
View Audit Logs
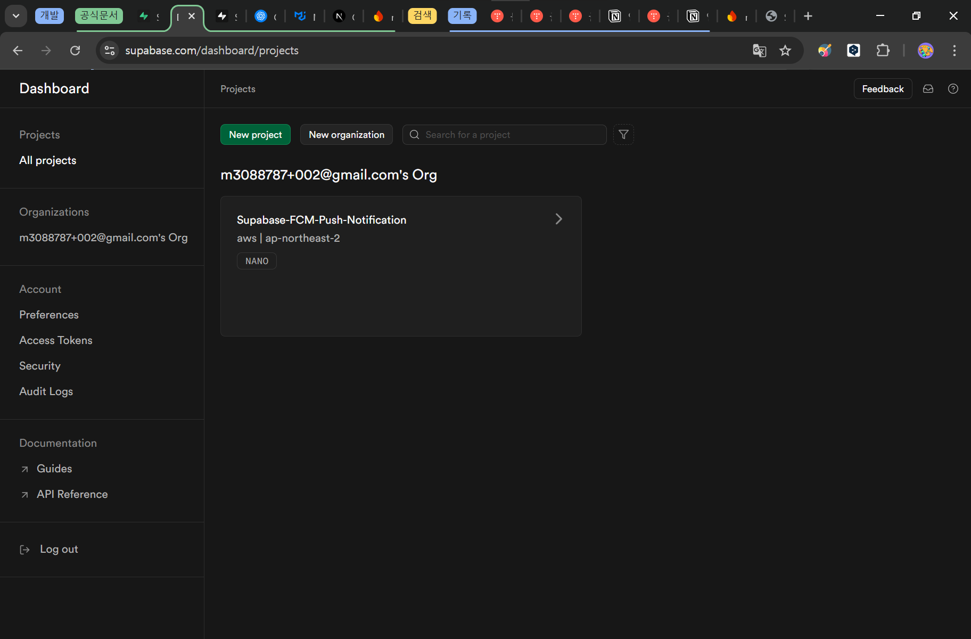coord(46,391)
